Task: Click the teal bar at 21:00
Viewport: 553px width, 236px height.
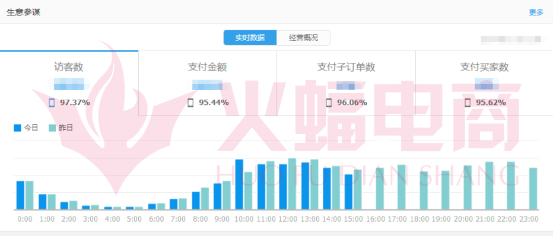Action: pyautogui.click(x=489, y=186)
